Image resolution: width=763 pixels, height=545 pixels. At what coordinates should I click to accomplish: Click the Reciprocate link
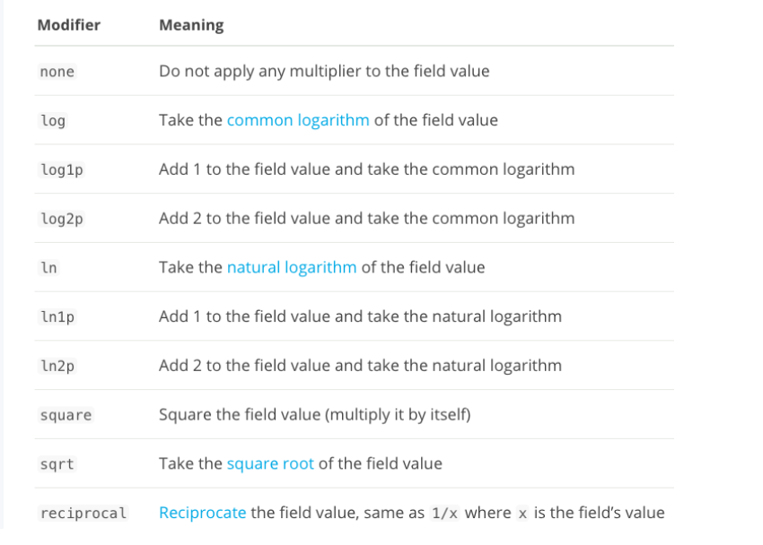pyautogui.click(x=202, y=513)
